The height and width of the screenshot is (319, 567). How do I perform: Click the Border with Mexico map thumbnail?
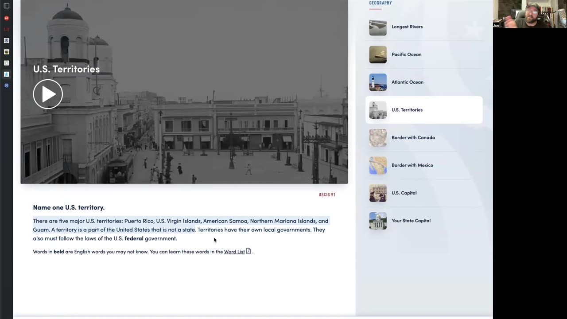(x=378, y=165)
